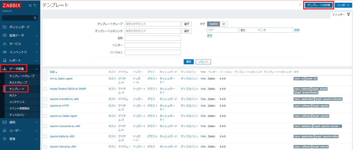
Task: Open ホストグループ in the sidebar submenu
Action: pyautogui.click(x=18, y=82)
